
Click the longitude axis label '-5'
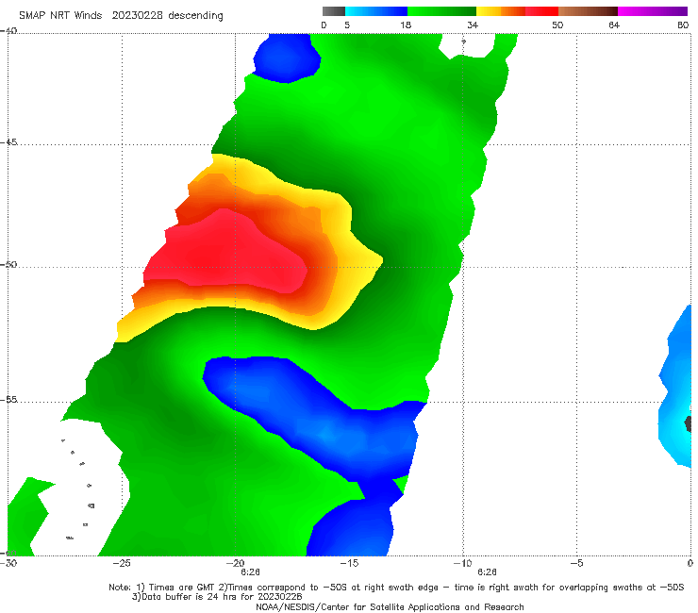[576, 563]
